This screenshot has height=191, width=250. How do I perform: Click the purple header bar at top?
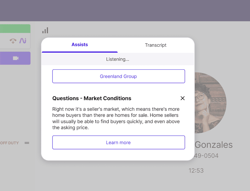[x=125, y=11]
